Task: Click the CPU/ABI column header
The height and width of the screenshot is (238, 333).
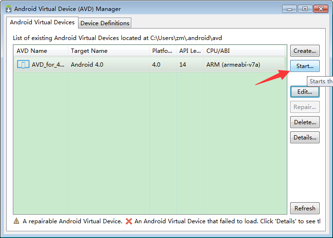Action: click(x=244, y=51)
